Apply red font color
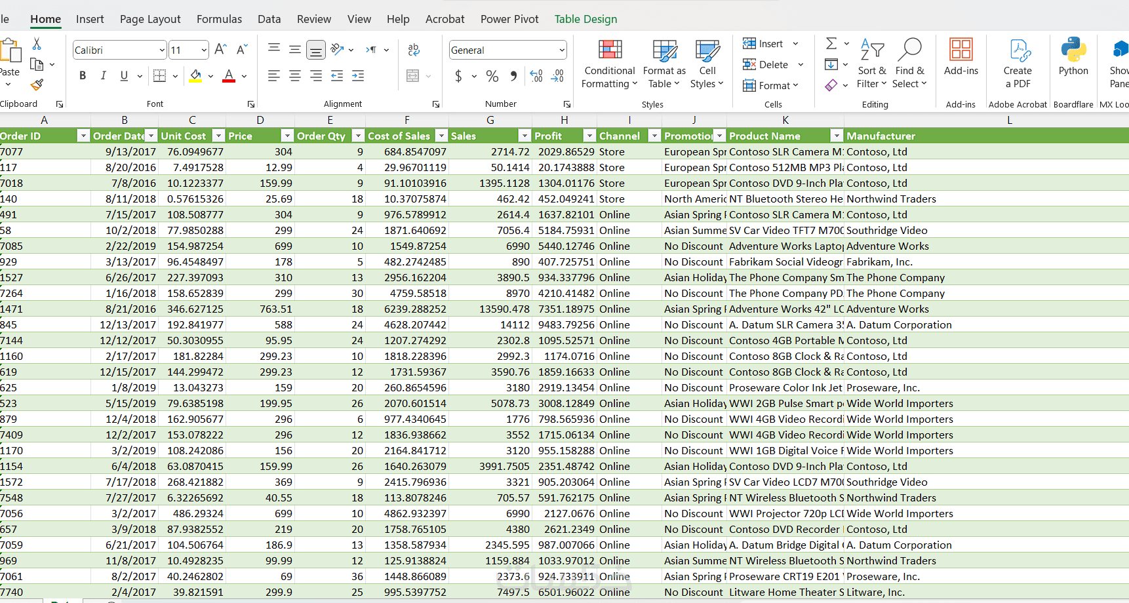The height and width of the screenshot is (603, 1129). tap(229, 76)
